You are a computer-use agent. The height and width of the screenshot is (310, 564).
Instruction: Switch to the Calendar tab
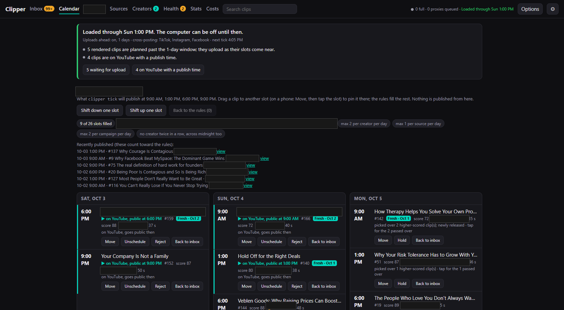[x=69, y=9]
